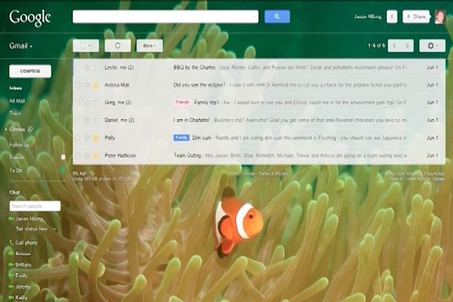453x302 pixels.
Task: Select checkbox for Anissa Mak email
Action: [78, 85]
